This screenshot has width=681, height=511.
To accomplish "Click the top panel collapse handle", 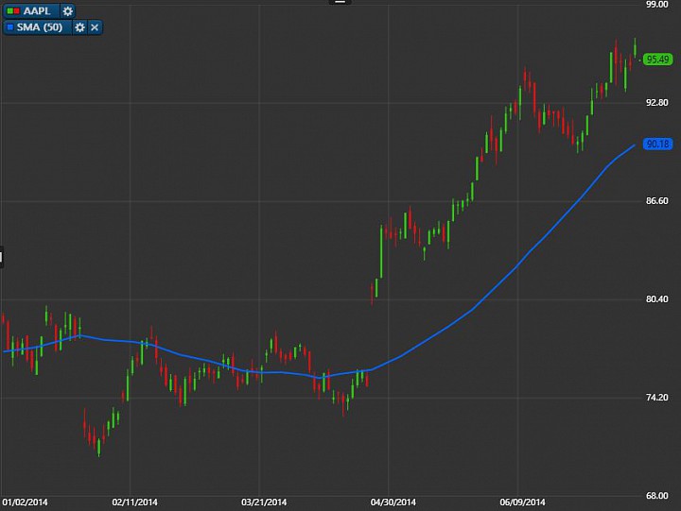I will point(340,2).
